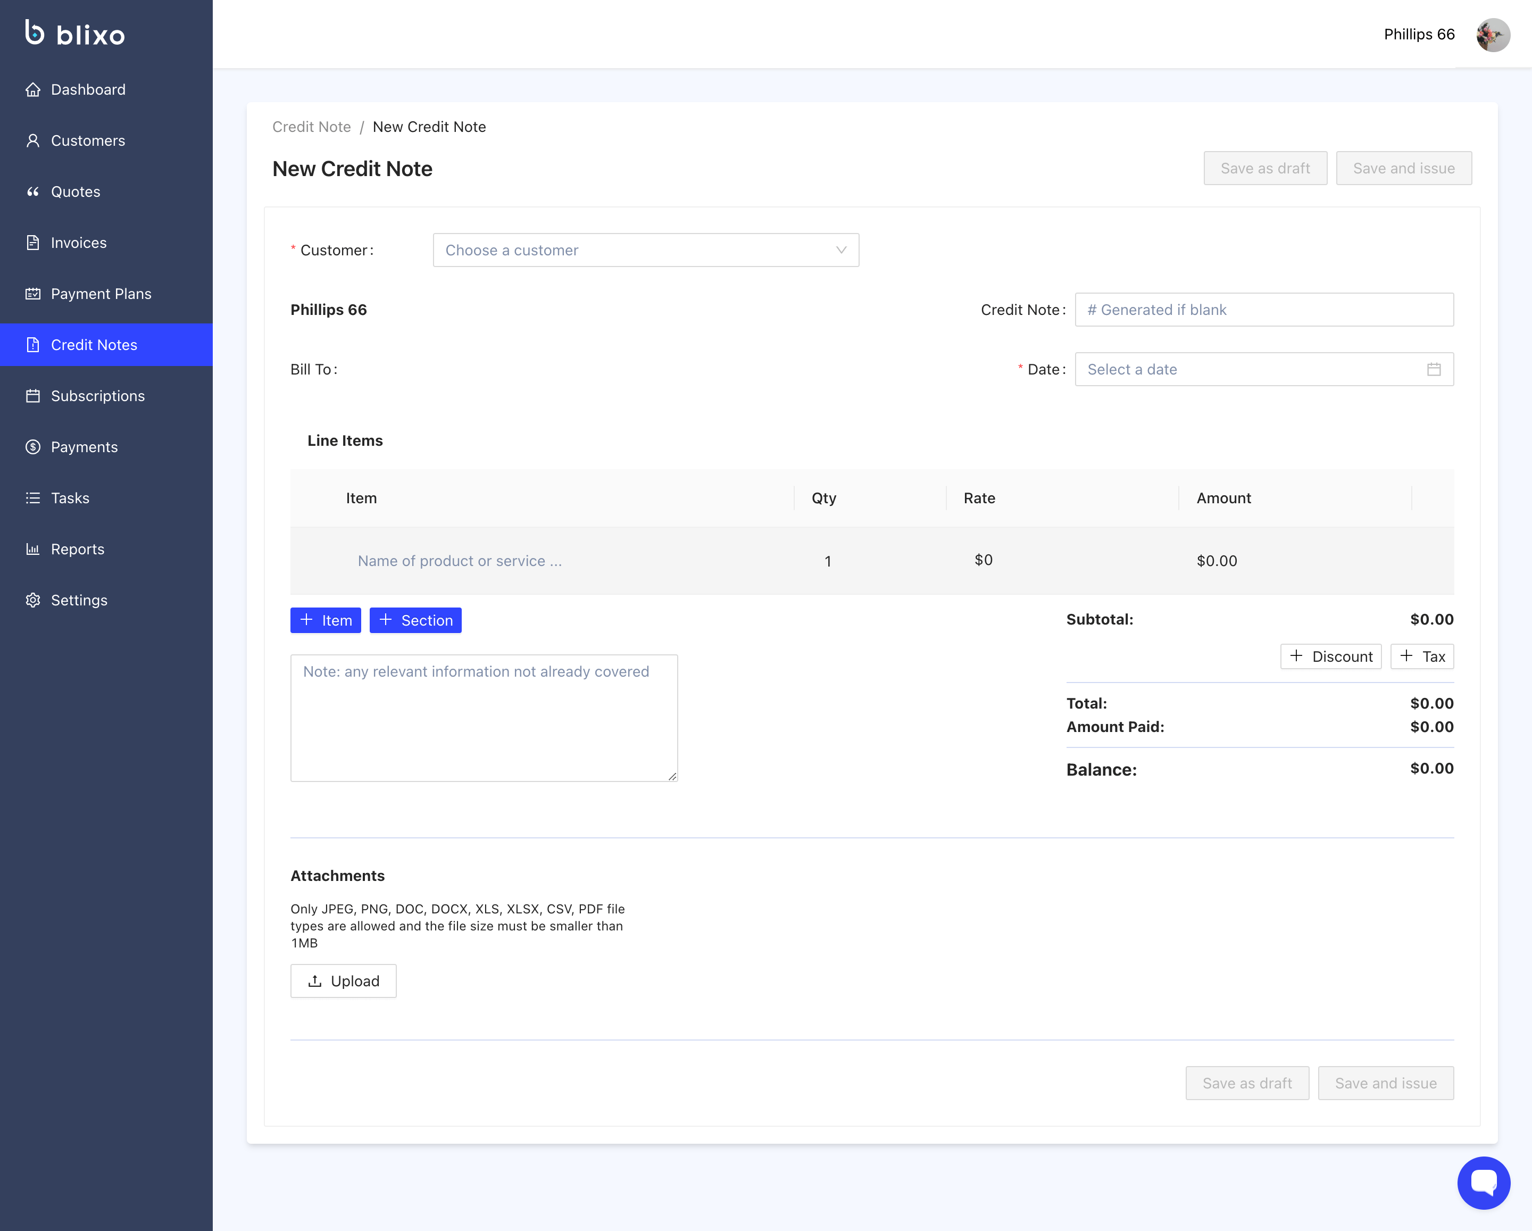The image size is (1532, 1231).
Task: Add a new line Item
Action: tap(326, 620)
